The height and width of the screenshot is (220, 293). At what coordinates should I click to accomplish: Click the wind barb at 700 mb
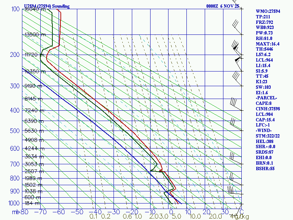click(236, 158)
